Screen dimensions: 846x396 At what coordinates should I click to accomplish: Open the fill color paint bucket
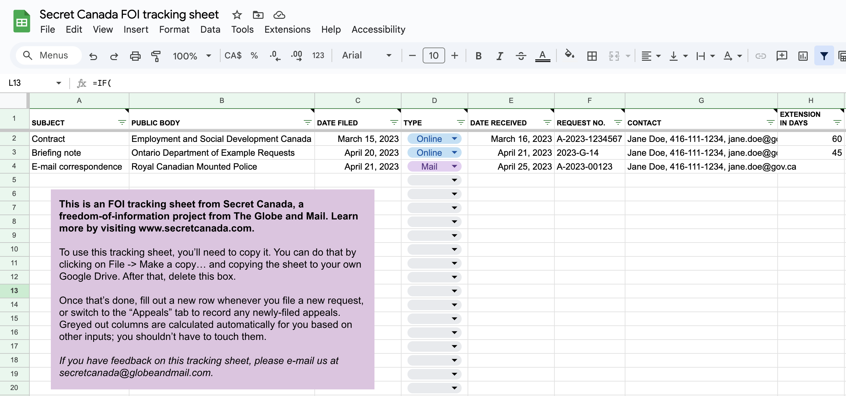pos(569,55)
